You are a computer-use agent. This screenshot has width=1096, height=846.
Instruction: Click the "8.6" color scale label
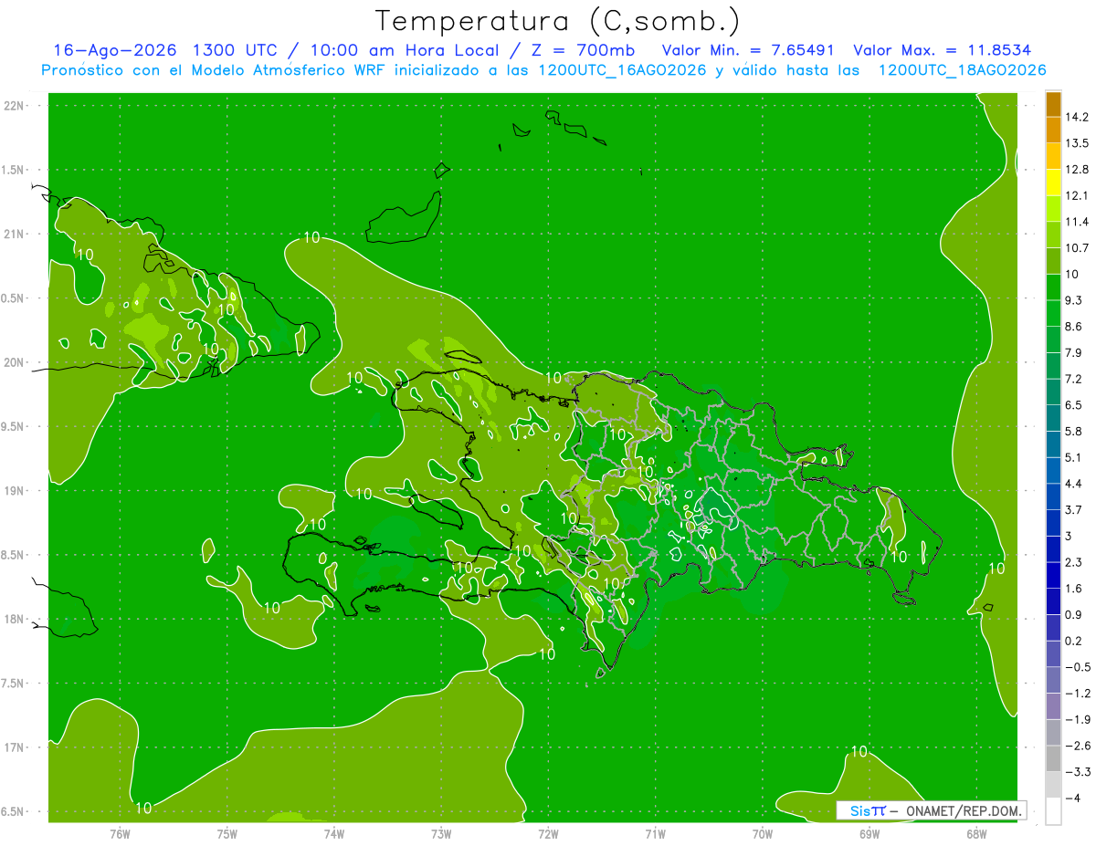[x=1073, y=327]
